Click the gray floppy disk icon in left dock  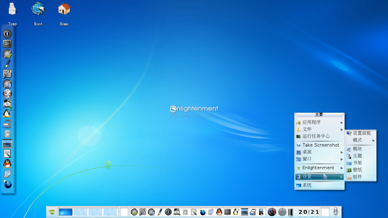click(7, 134)
